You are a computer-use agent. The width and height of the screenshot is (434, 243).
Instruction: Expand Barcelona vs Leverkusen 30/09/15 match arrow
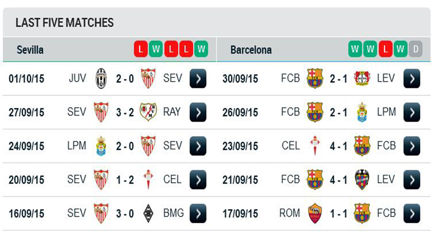[x=412, y=78]
